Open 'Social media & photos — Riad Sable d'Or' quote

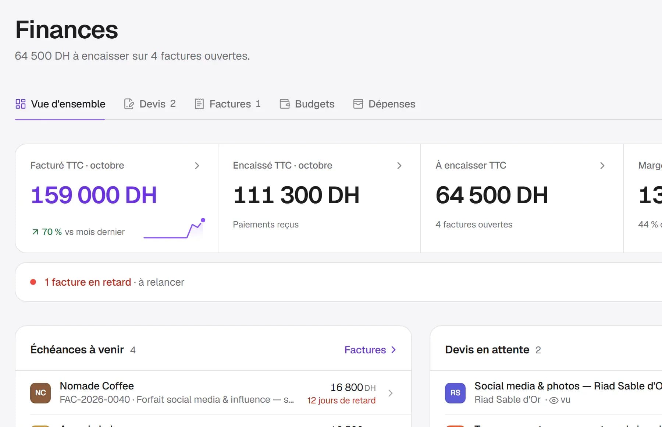tap(568, 386)
